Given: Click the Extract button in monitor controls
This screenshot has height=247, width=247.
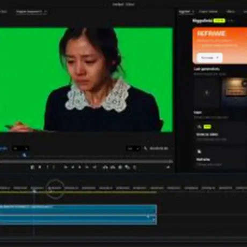Looking at the screenshot, I should (x=113, y=168).
